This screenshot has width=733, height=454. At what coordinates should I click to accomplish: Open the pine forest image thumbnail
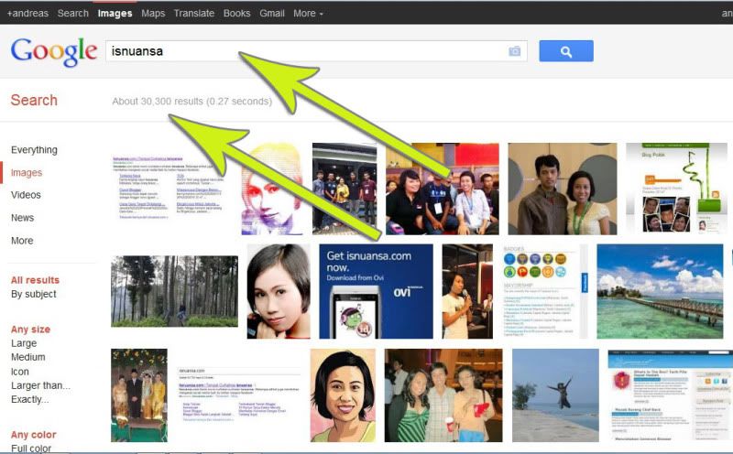pos(174,291)
